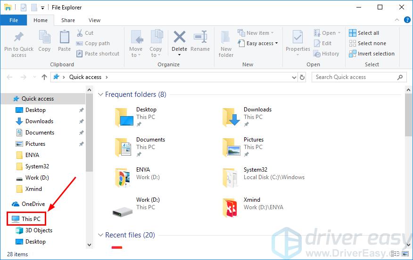Open Properties from the ribbon
This screenshot has height=260, width=413.
point(297,38)
